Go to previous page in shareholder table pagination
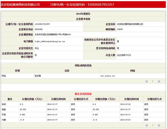 147,125
